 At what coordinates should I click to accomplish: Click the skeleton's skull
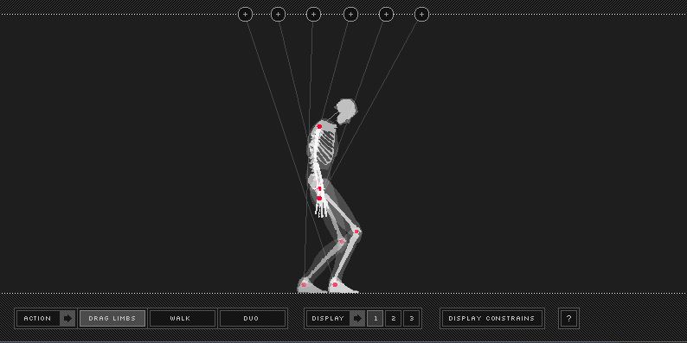pos(347,111)
